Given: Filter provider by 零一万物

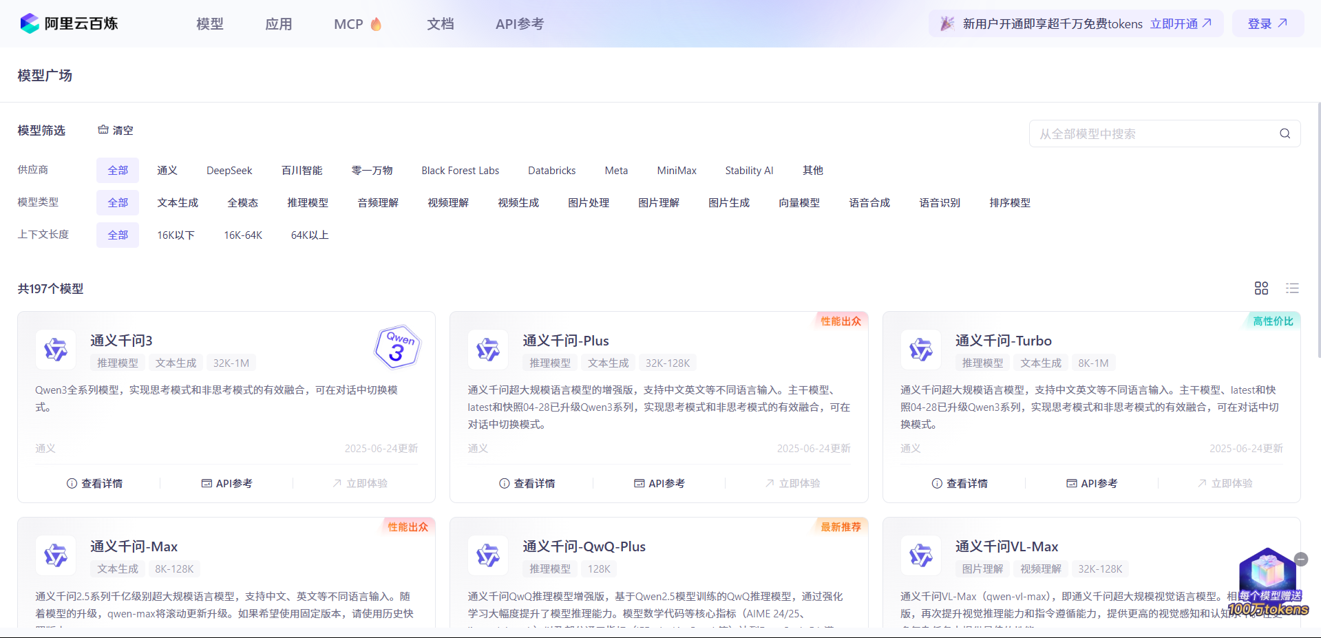Looking at the screenshot, I should point(372,170).
